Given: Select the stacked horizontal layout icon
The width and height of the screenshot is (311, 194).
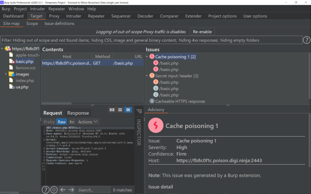Looking at the screenshot, I should pos(120,110).
